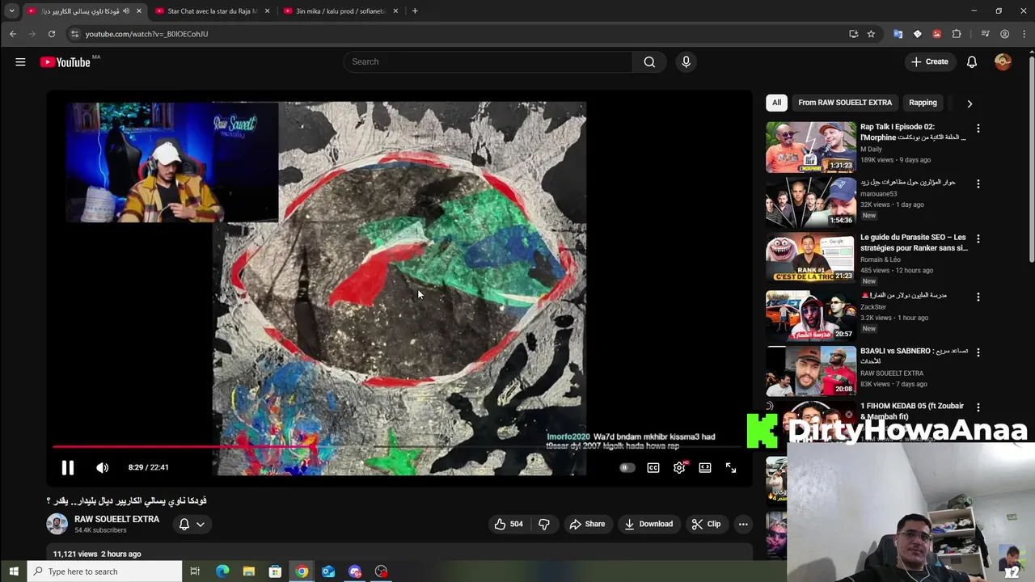Click the taskbar search box
The image size is (1035, 582).
[104, 571]
